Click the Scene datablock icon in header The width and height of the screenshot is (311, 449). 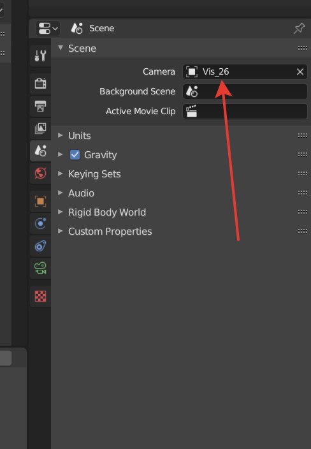76,28
